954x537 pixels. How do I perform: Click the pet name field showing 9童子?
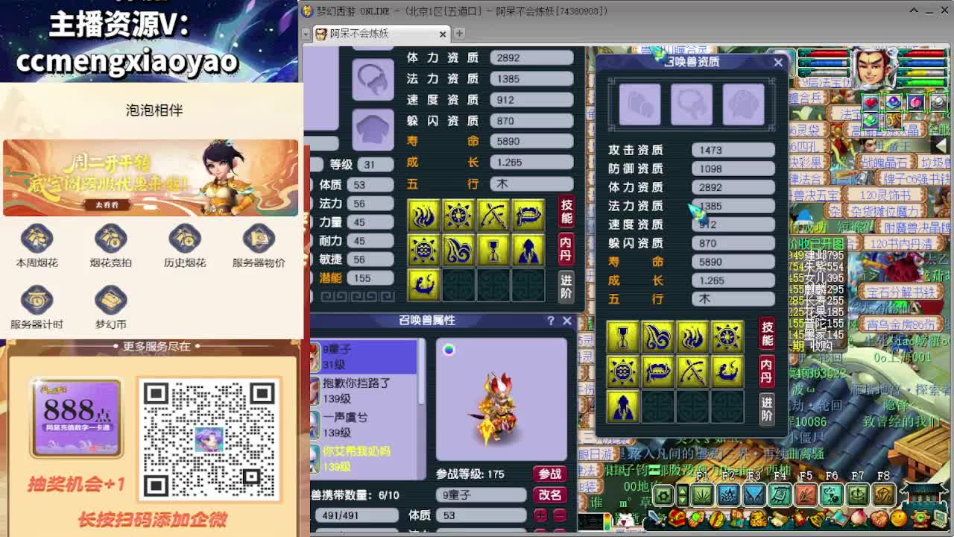point(481,494)
